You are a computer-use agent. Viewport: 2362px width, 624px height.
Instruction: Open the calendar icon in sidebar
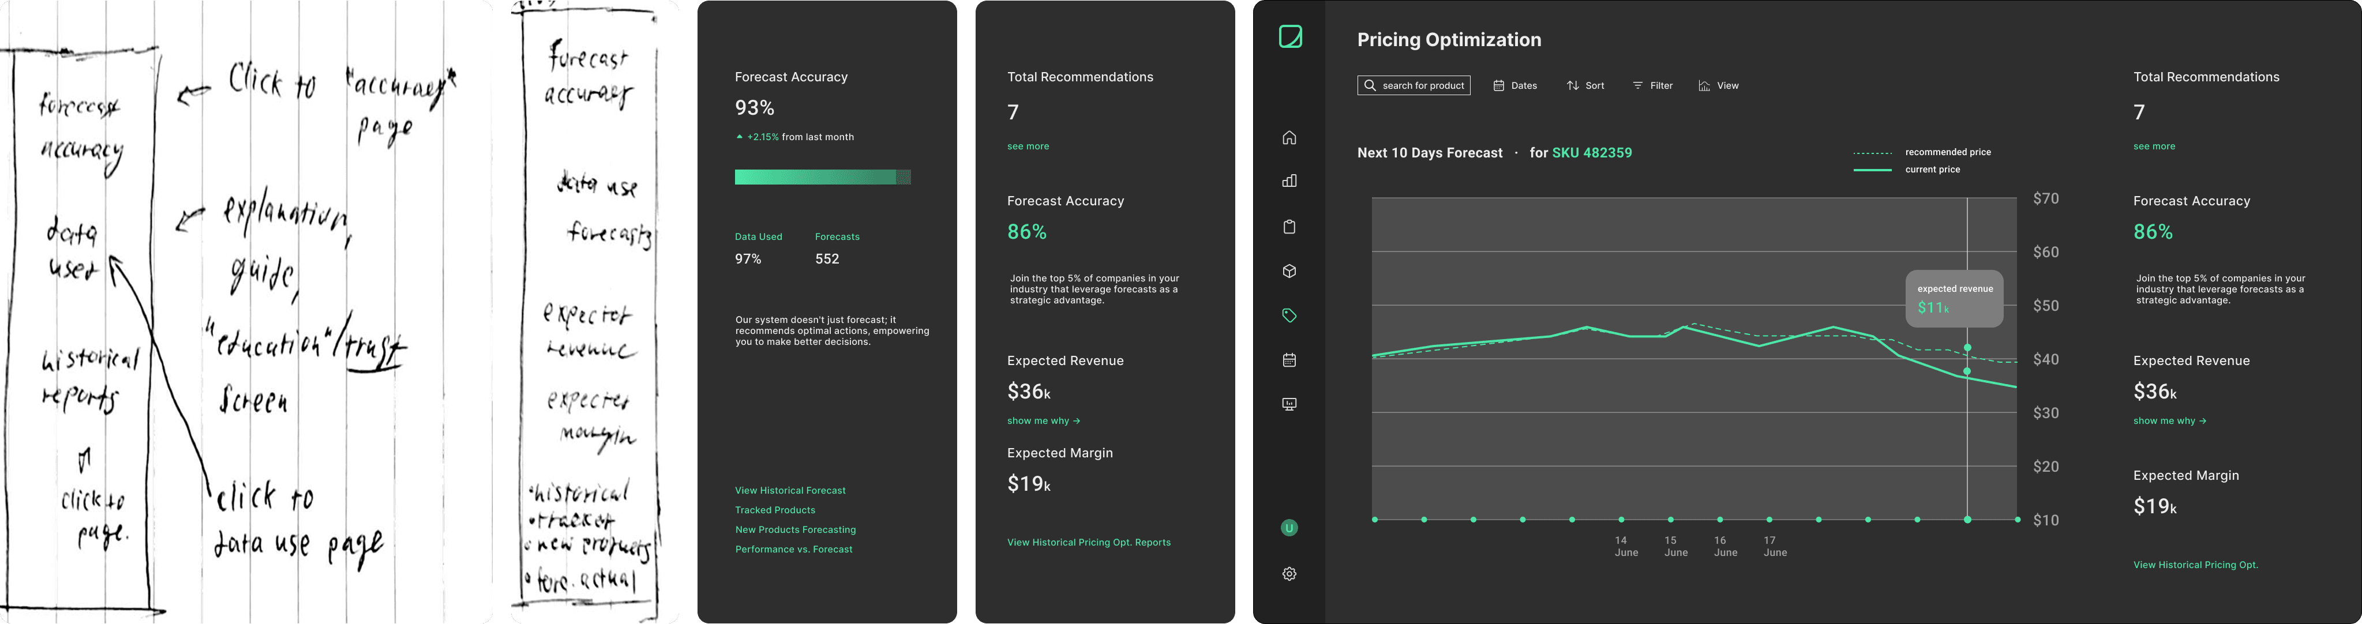(x=1289, y=360)
